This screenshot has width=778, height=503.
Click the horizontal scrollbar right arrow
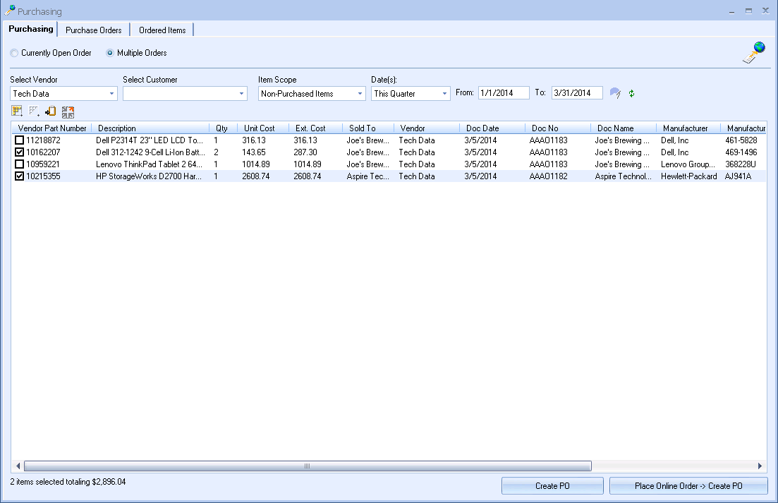760,466
